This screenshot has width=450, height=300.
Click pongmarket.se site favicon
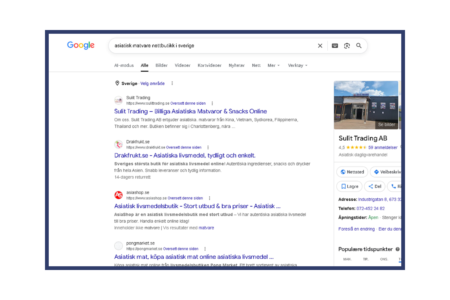(118, 246)
